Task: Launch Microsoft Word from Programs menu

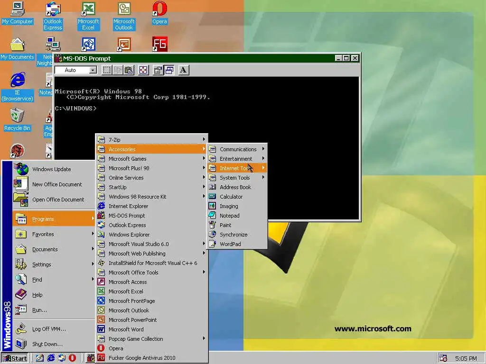Action: [x=151, y=329]
